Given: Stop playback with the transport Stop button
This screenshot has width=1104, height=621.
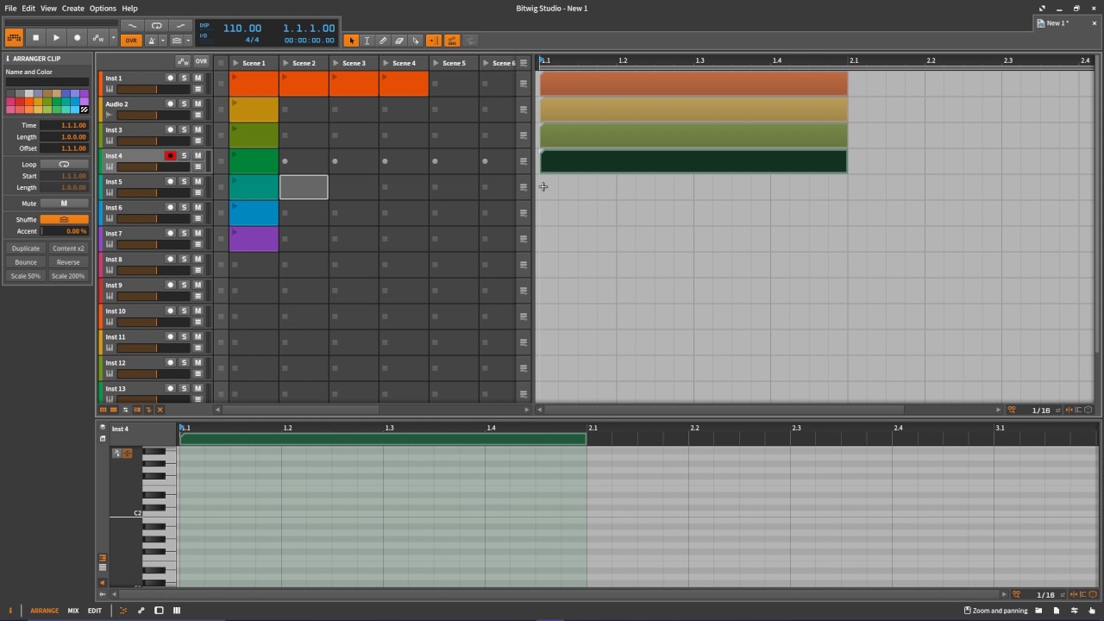Looking at the screenshot, I should click(35, 38).
